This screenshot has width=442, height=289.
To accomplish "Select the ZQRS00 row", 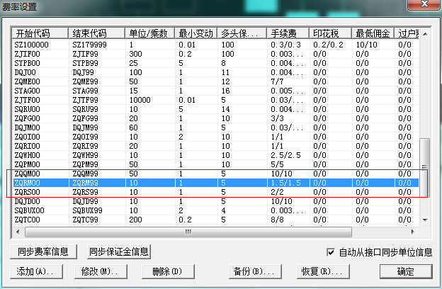I will [216, 192].
